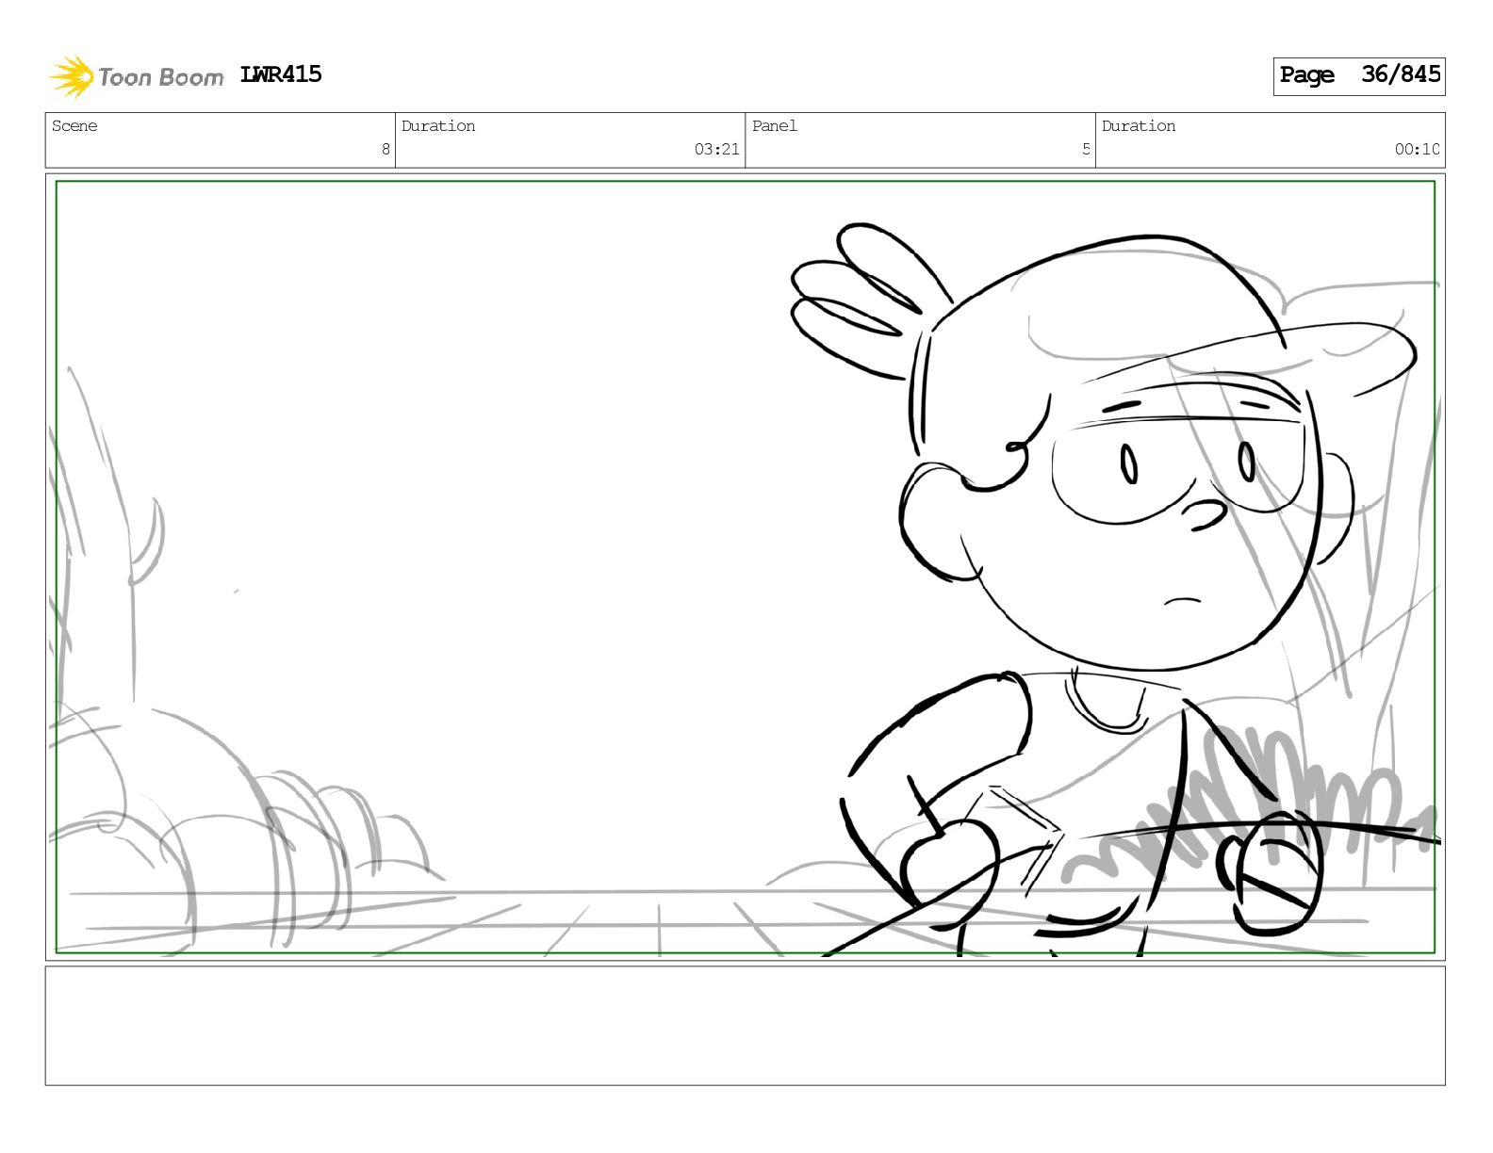Screen dimensions: 1493x1153
Task: Click the Panel label
Action: 775,126
